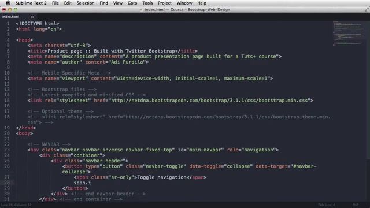This screenshot has width=370, height=208.
Task: Click the Line and Column indicator in status bar
Action: (x=16, y=205)
